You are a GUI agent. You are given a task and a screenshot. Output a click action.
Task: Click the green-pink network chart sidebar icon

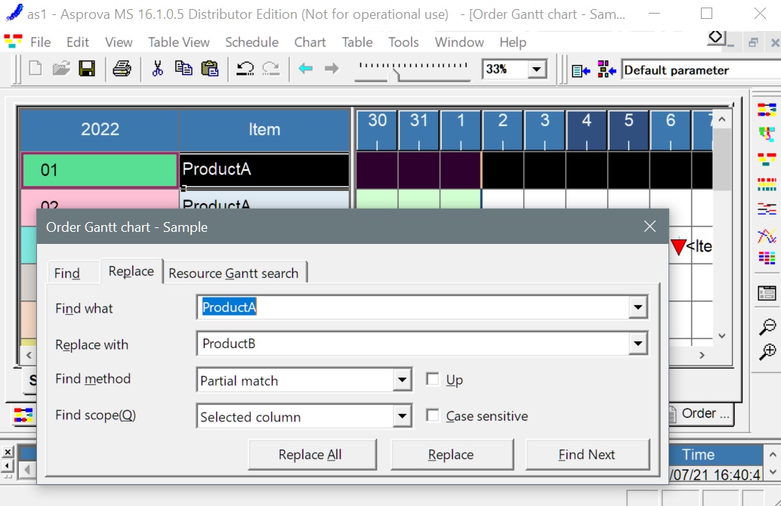pos(767,134)
